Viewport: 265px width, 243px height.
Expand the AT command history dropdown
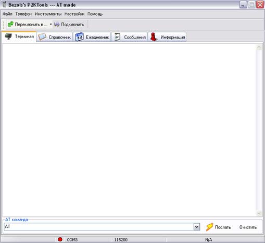[x=196, y=227]
